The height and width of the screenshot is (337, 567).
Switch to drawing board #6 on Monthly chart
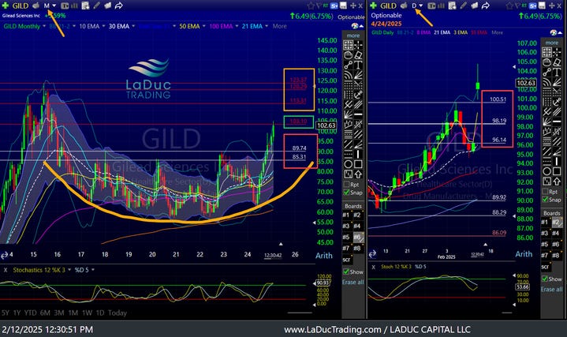[x=358, y=237]
